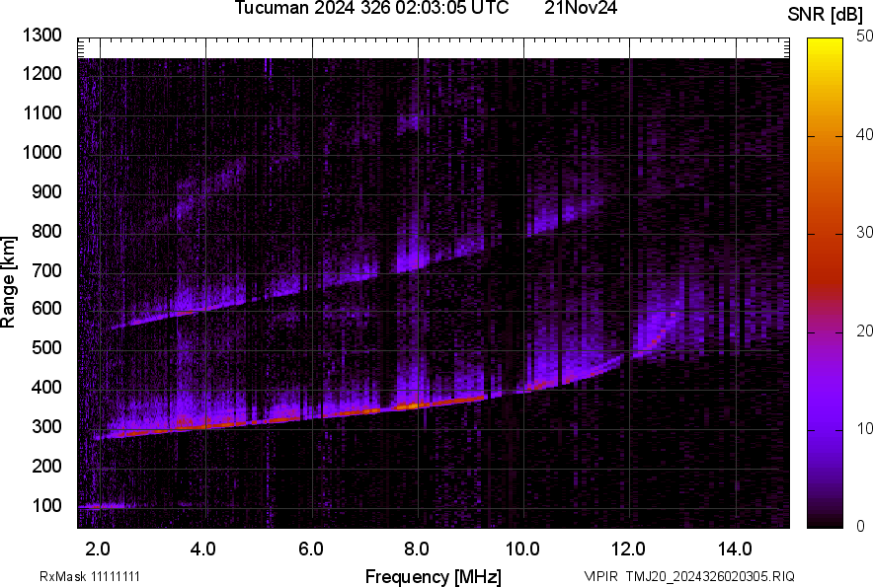Click the 'SNR [dB]' colorbar title
This screenshot has width=873, height=587.
[827, 14]
